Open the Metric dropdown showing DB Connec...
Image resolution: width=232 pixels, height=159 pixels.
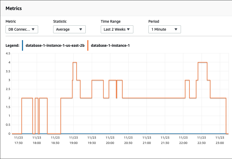pos(22,29)
